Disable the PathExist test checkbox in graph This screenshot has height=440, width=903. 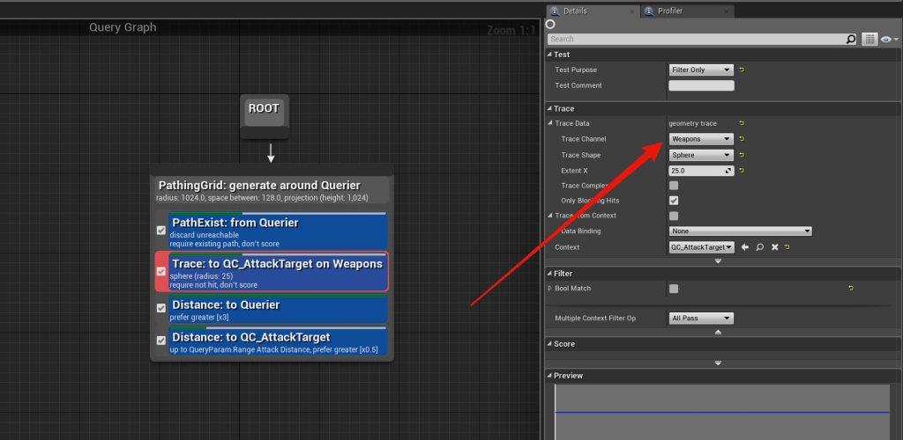[161, 231]
